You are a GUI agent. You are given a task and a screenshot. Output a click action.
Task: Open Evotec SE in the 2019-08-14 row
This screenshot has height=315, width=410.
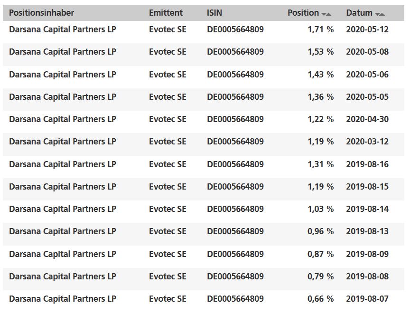pyautogui.click(x=168, y=209)
